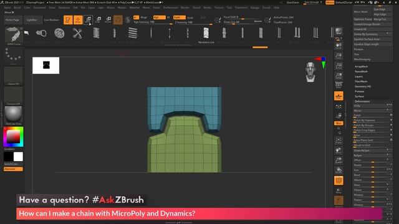The image size is (399, 224).
Task: Click the Scroll canvas icon
Action: (339, 46)
